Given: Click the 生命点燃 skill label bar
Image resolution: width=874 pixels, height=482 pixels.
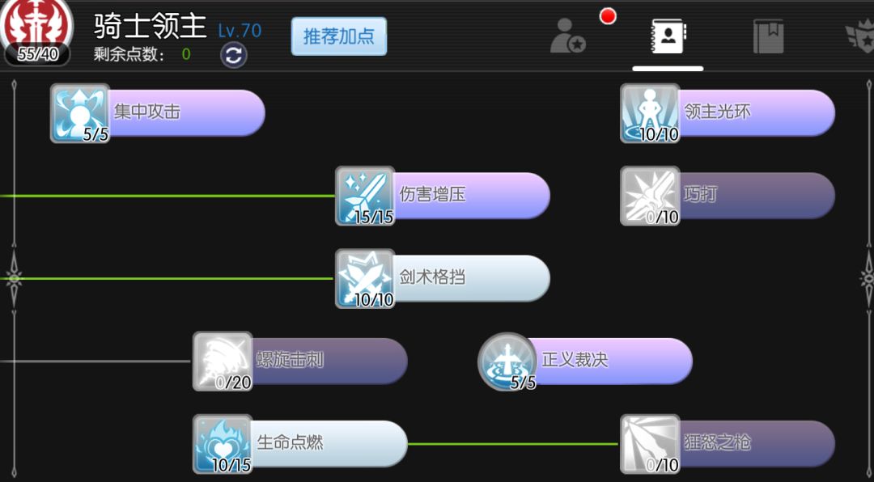Looking at the screenshot, I should click(329, 443).
